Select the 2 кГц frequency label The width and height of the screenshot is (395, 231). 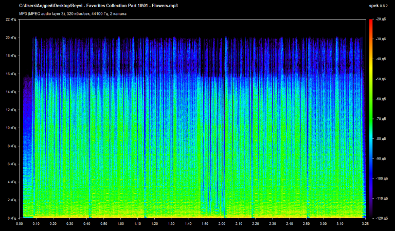point(12,200)
